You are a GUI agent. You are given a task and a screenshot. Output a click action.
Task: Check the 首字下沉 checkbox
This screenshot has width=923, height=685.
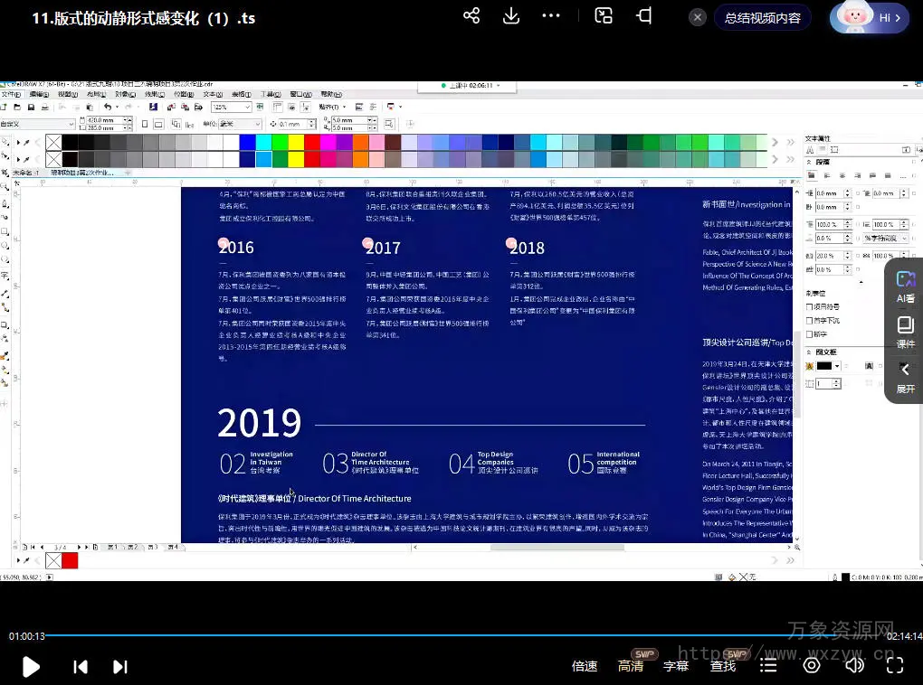click(810, 321)
